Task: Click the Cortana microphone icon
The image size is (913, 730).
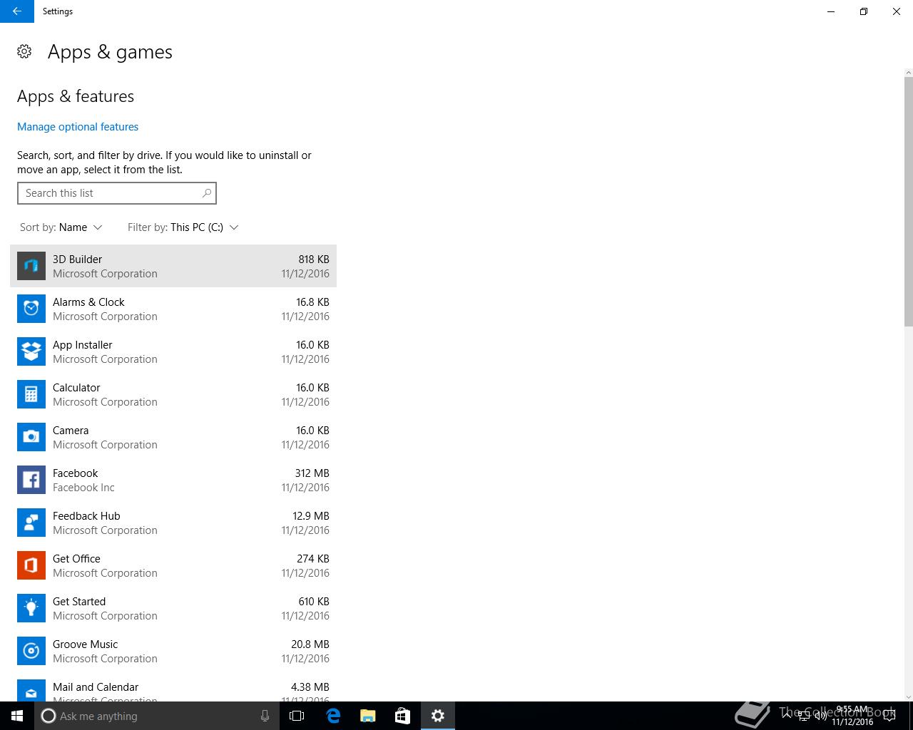Action: tap(265, 716)
